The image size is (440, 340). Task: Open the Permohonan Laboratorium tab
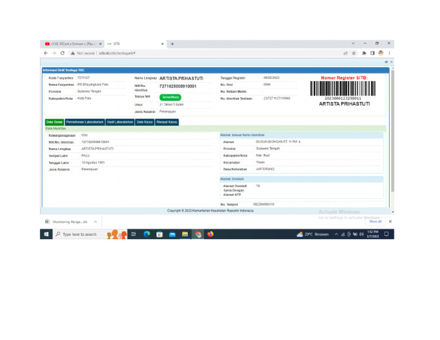(85, 122)
